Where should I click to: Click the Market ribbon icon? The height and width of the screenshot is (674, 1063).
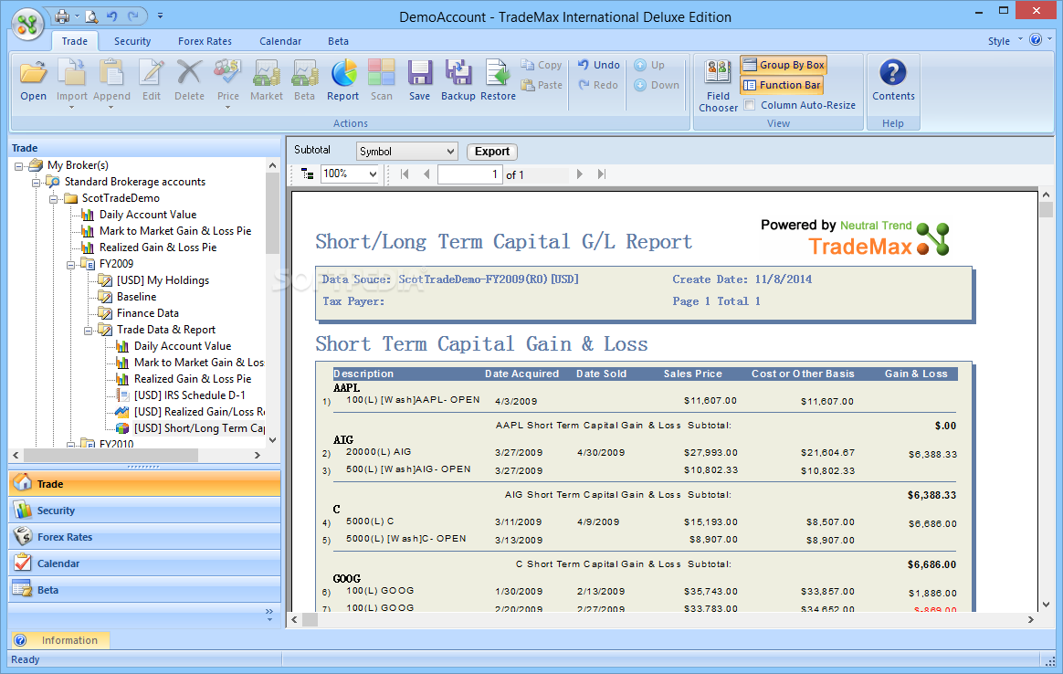click(267, 80)
